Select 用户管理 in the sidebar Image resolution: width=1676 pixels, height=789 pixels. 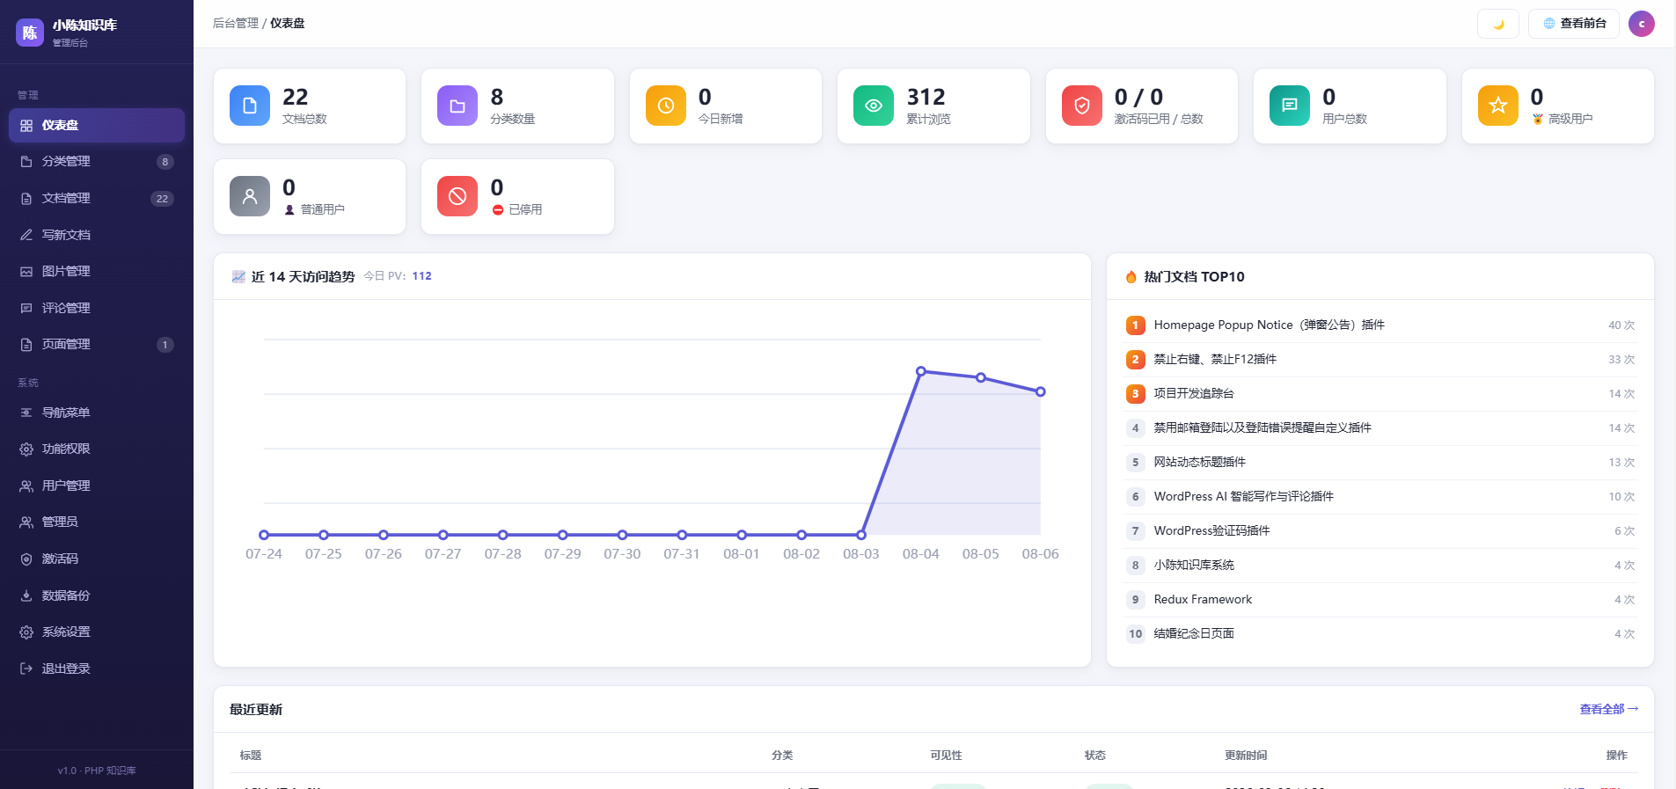(x=97, y=486)
